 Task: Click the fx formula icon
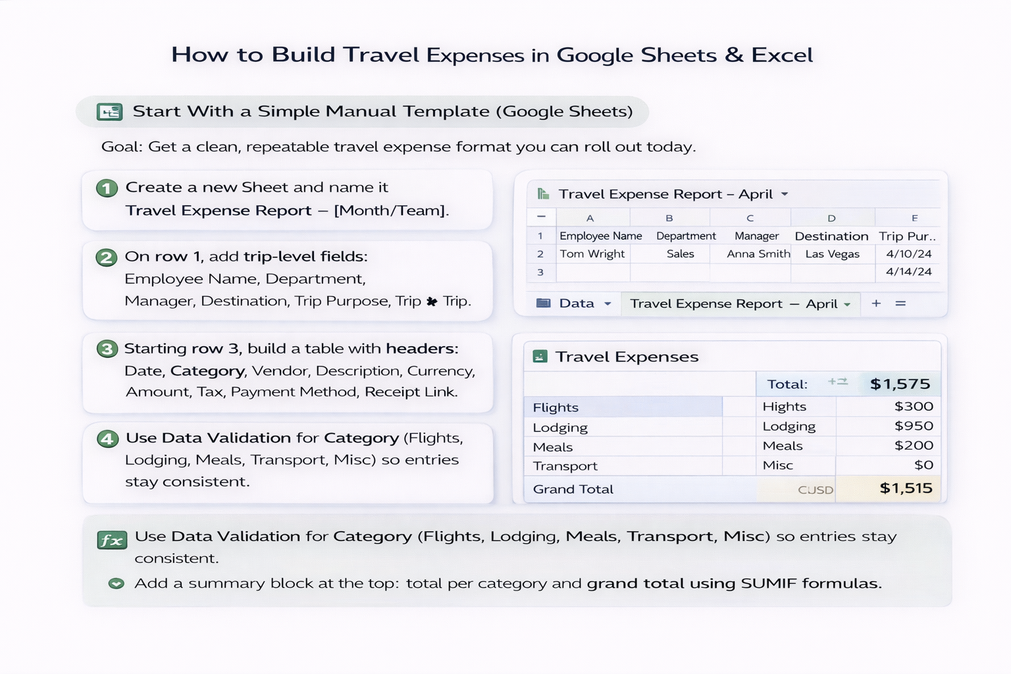click(x=111, y=540)
